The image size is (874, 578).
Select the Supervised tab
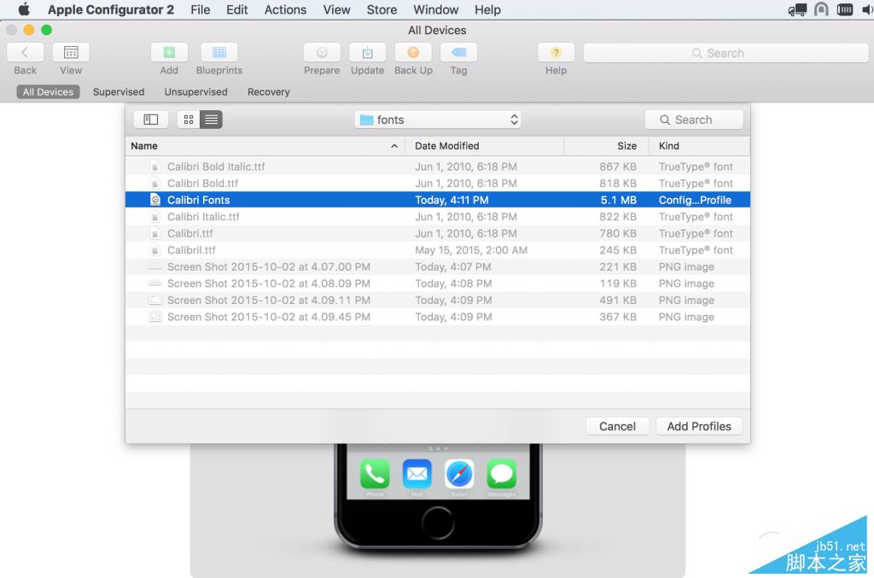(x=118, y=91)
